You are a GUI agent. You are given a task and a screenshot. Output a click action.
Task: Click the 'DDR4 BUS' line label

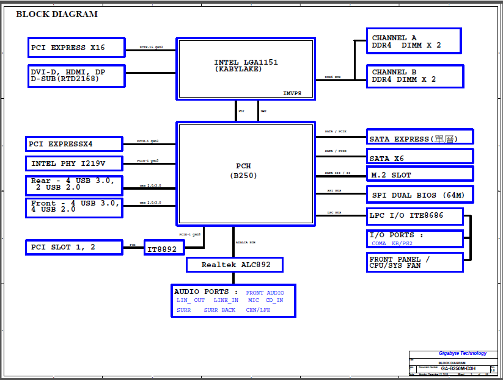(332, 77)
